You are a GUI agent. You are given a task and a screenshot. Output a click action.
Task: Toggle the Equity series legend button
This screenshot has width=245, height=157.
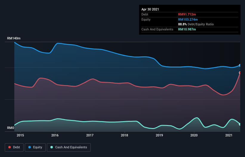point(35,147)
